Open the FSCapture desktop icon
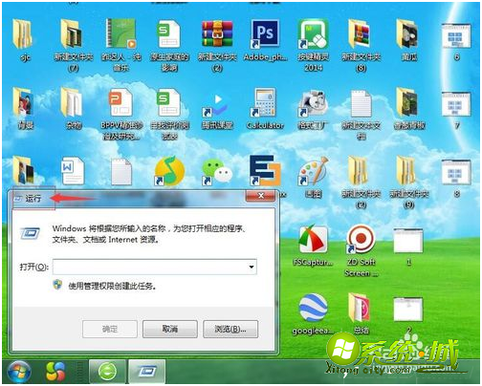Screen dimensions: 482x386 (x=313, y=239)
